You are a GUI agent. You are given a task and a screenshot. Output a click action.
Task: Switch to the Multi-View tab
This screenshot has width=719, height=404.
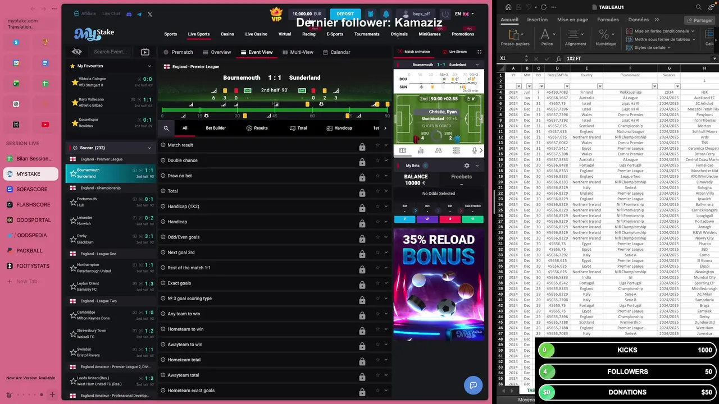(x=298, y=52)
